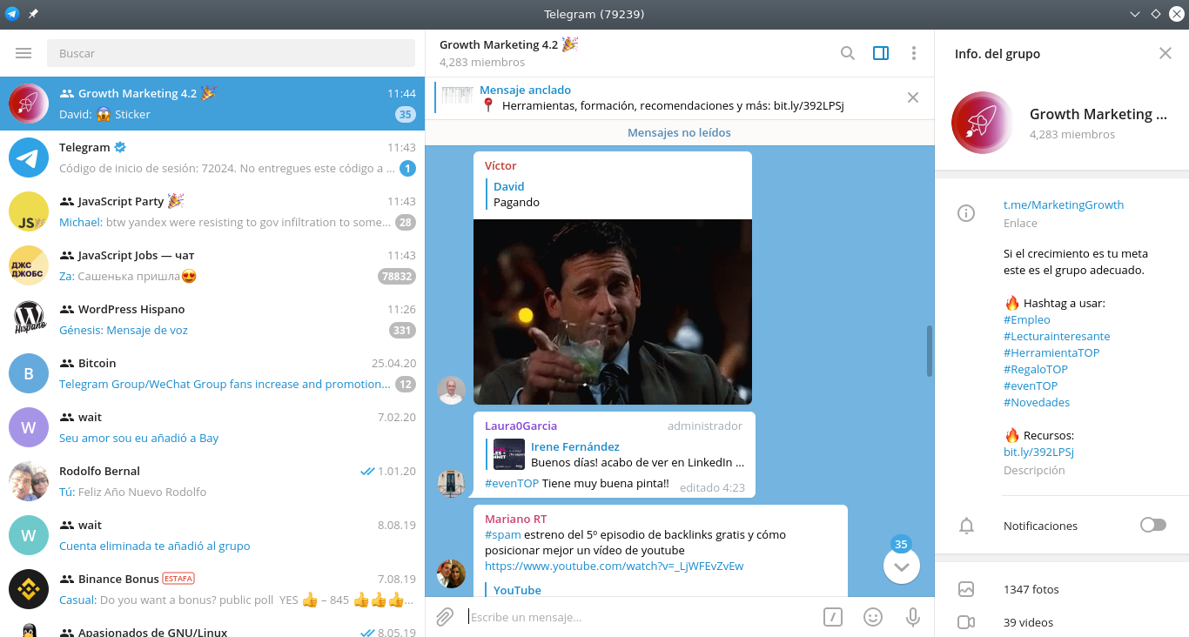This screenshot has height=637, width=1189.
Task: Click the Growth Marketing rocket avatar in info panel
Action: pyautogui.click(x=983, y=123)
